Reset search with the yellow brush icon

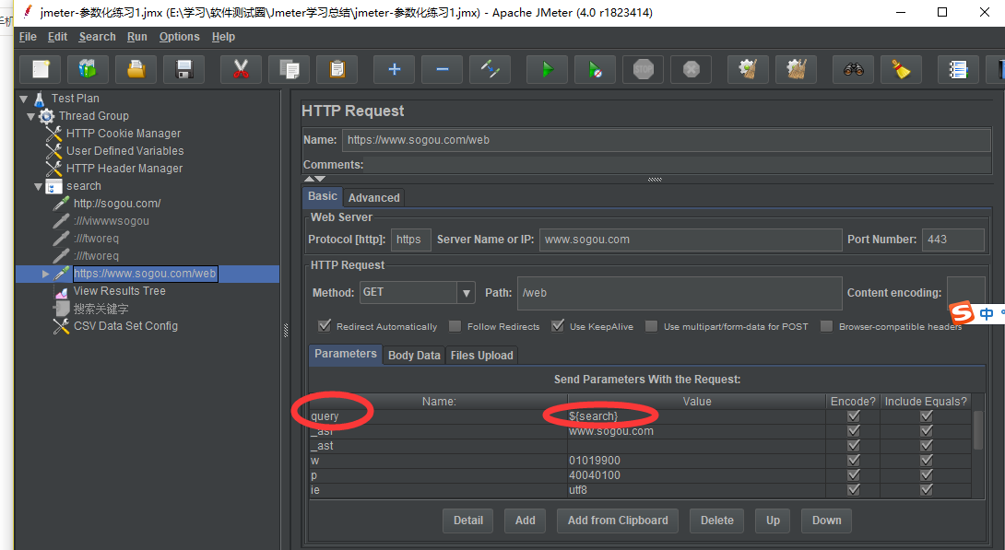click(x=901, y=69)
